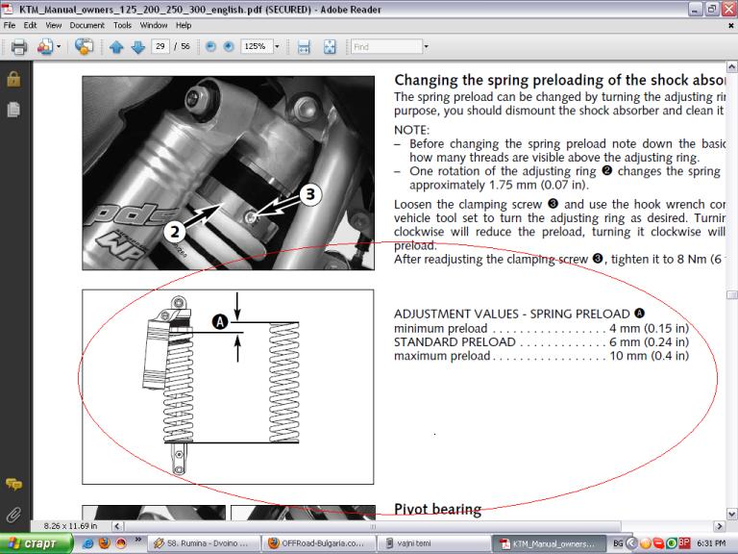Screen dimensions: 738x554
Task: Open the Pages thumbnails panel icon
Action: (13, 110)
